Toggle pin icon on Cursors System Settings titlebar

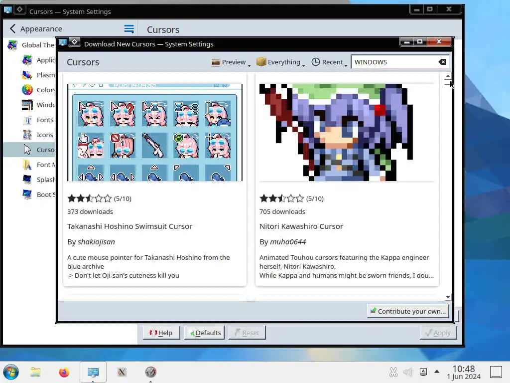(x=19, y=9)
